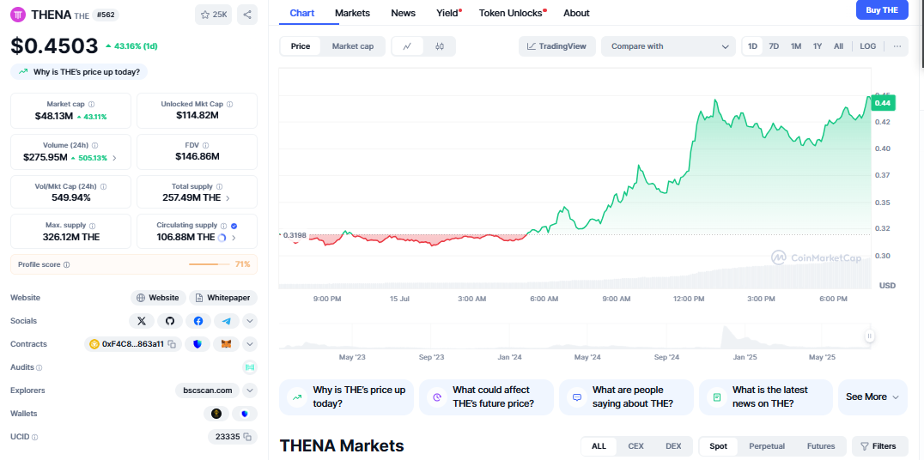Expand more Socials links

tap(250, 321)
